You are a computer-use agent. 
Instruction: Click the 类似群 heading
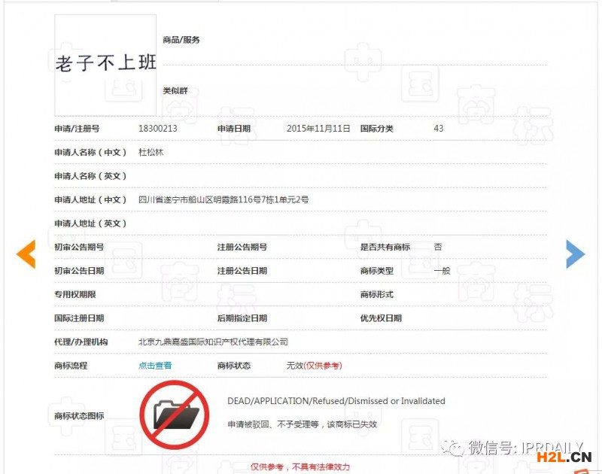(x=175, y=91)
